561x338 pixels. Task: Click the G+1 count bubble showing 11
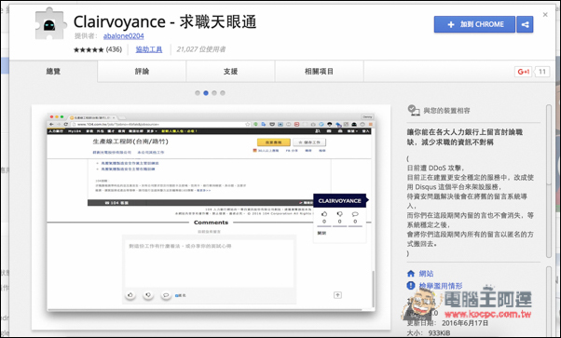pyautogui.click(x=542, y=72)
